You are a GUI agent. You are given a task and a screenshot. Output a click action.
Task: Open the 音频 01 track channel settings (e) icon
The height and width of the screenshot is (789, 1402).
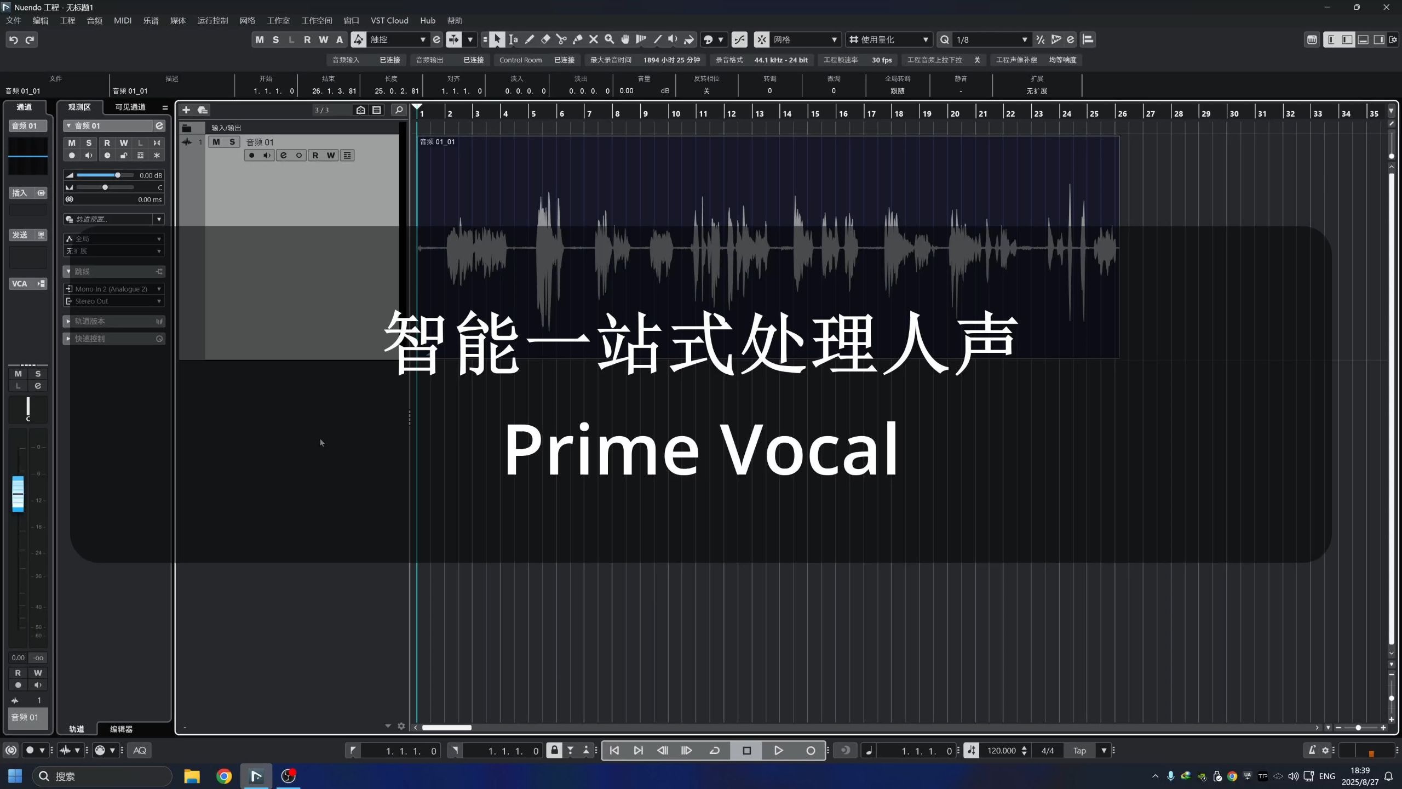(283, 156)
